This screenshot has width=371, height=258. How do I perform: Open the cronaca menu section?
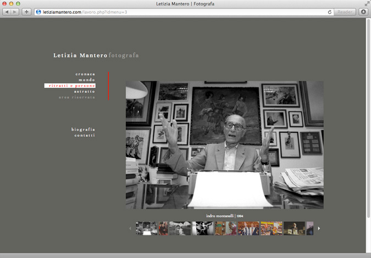85,74
